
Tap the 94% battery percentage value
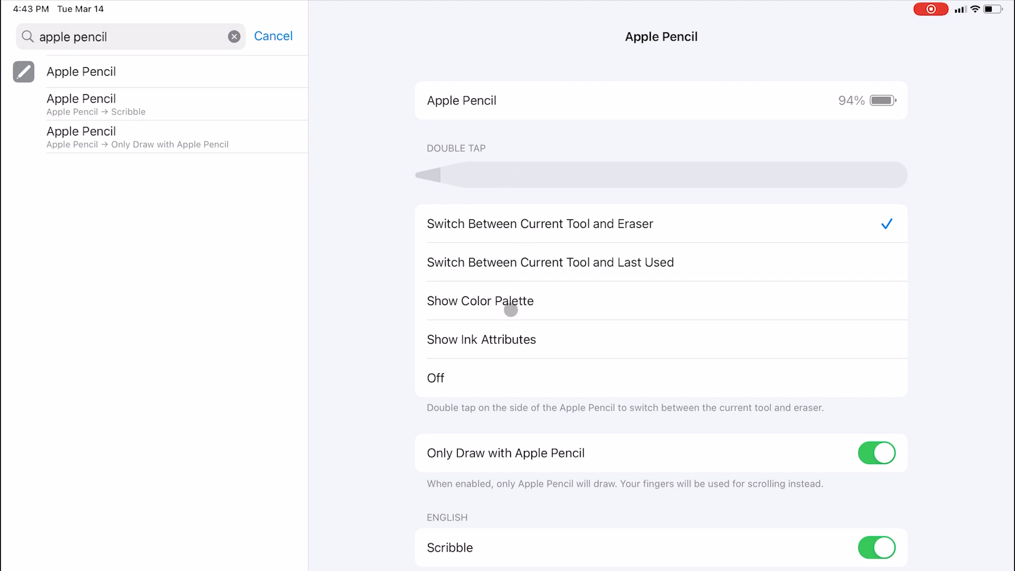tap(851, 100)
